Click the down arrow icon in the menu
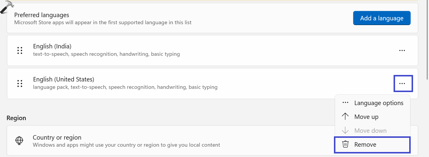The height and width of the screenshot is (157, 429). tap(345, 130)
